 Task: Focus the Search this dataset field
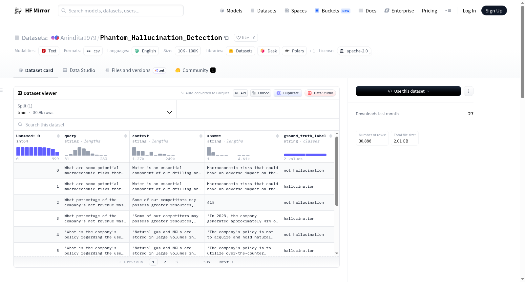(177, 125)
